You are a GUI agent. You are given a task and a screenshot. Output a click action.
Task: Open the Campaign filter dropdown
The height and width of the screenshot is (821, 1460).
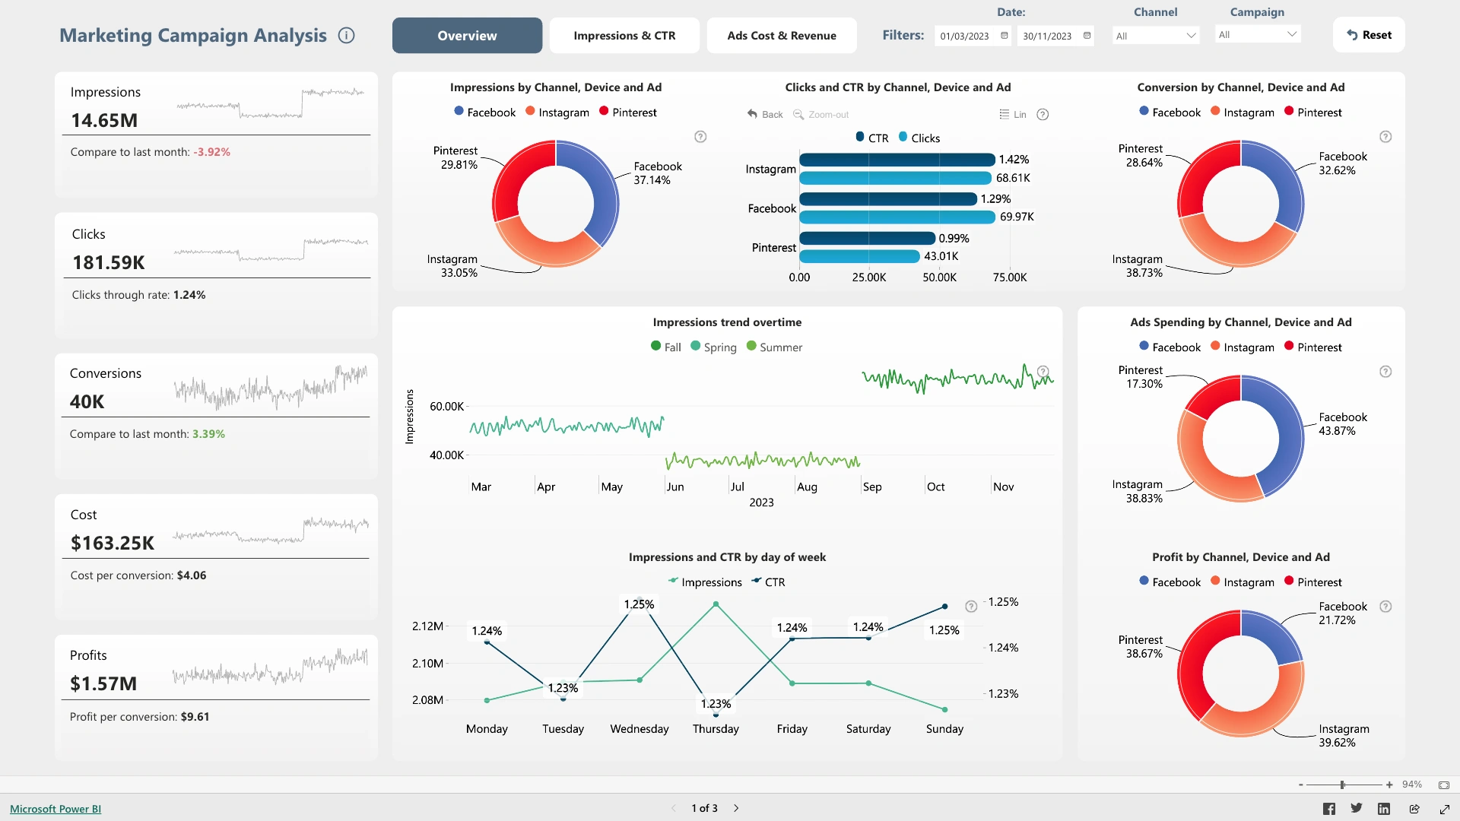point(1258,34)
